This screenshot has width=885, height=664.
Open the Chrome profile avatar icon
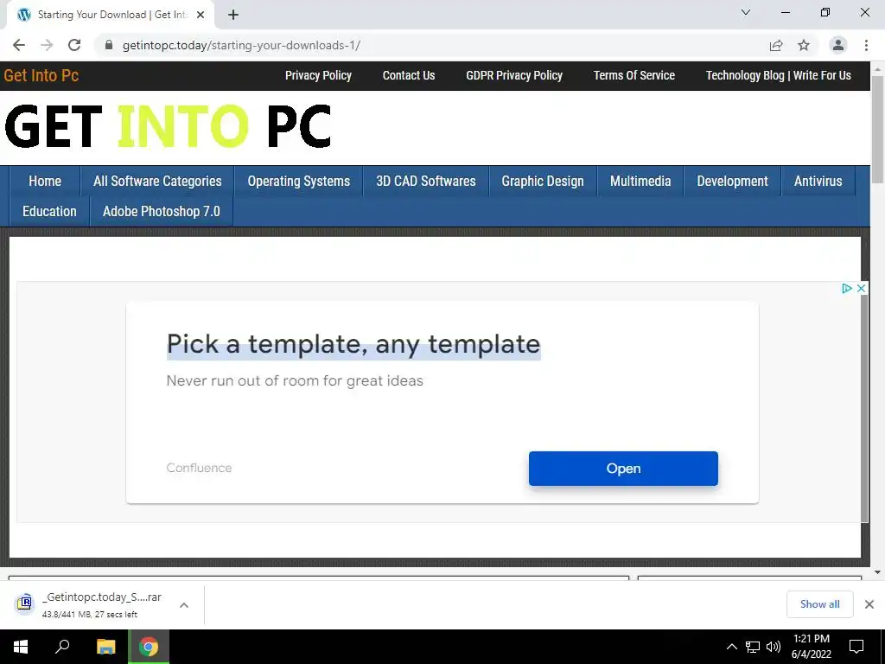[x=838, y=45]
